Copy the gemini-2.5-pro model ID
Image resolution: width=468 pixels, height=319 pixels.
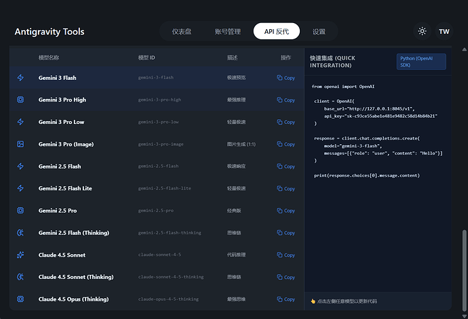pyautogui.click(x=286, y=211)
